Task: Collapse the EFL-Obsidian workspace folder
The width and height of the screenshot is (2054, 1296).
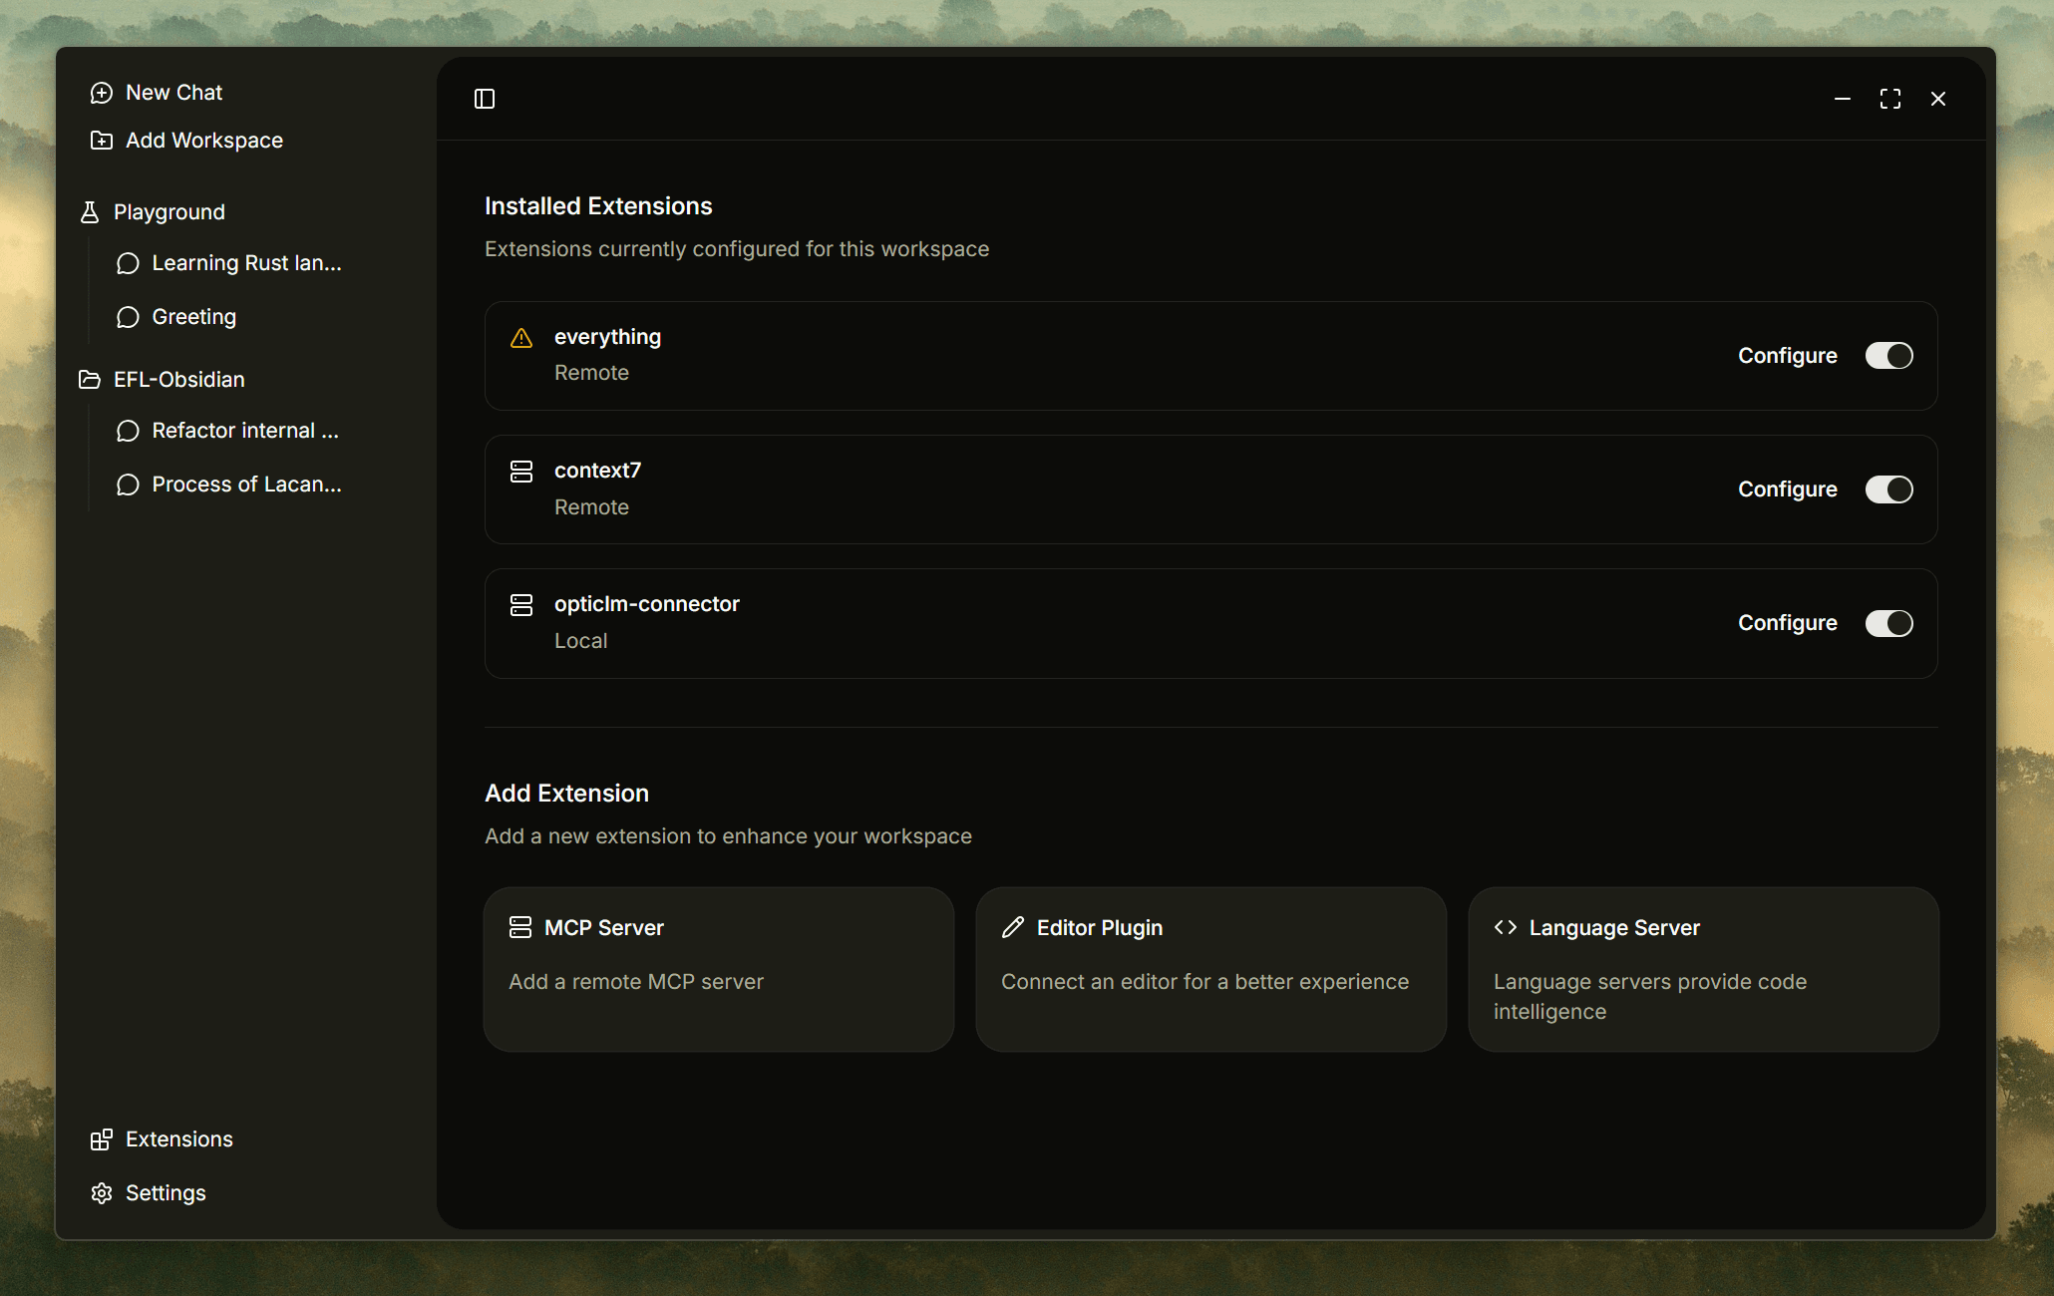Action: click(178, 380)
